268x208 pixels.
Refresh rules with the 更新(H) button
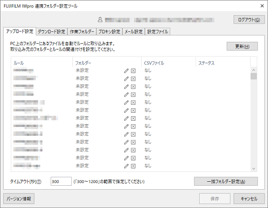(242, 46)
